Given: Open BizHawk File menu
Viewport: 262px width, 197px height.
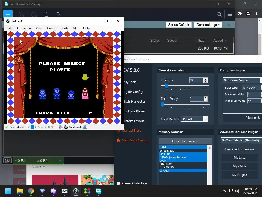Looking at the screenshot, I should (x=10, y=28).
